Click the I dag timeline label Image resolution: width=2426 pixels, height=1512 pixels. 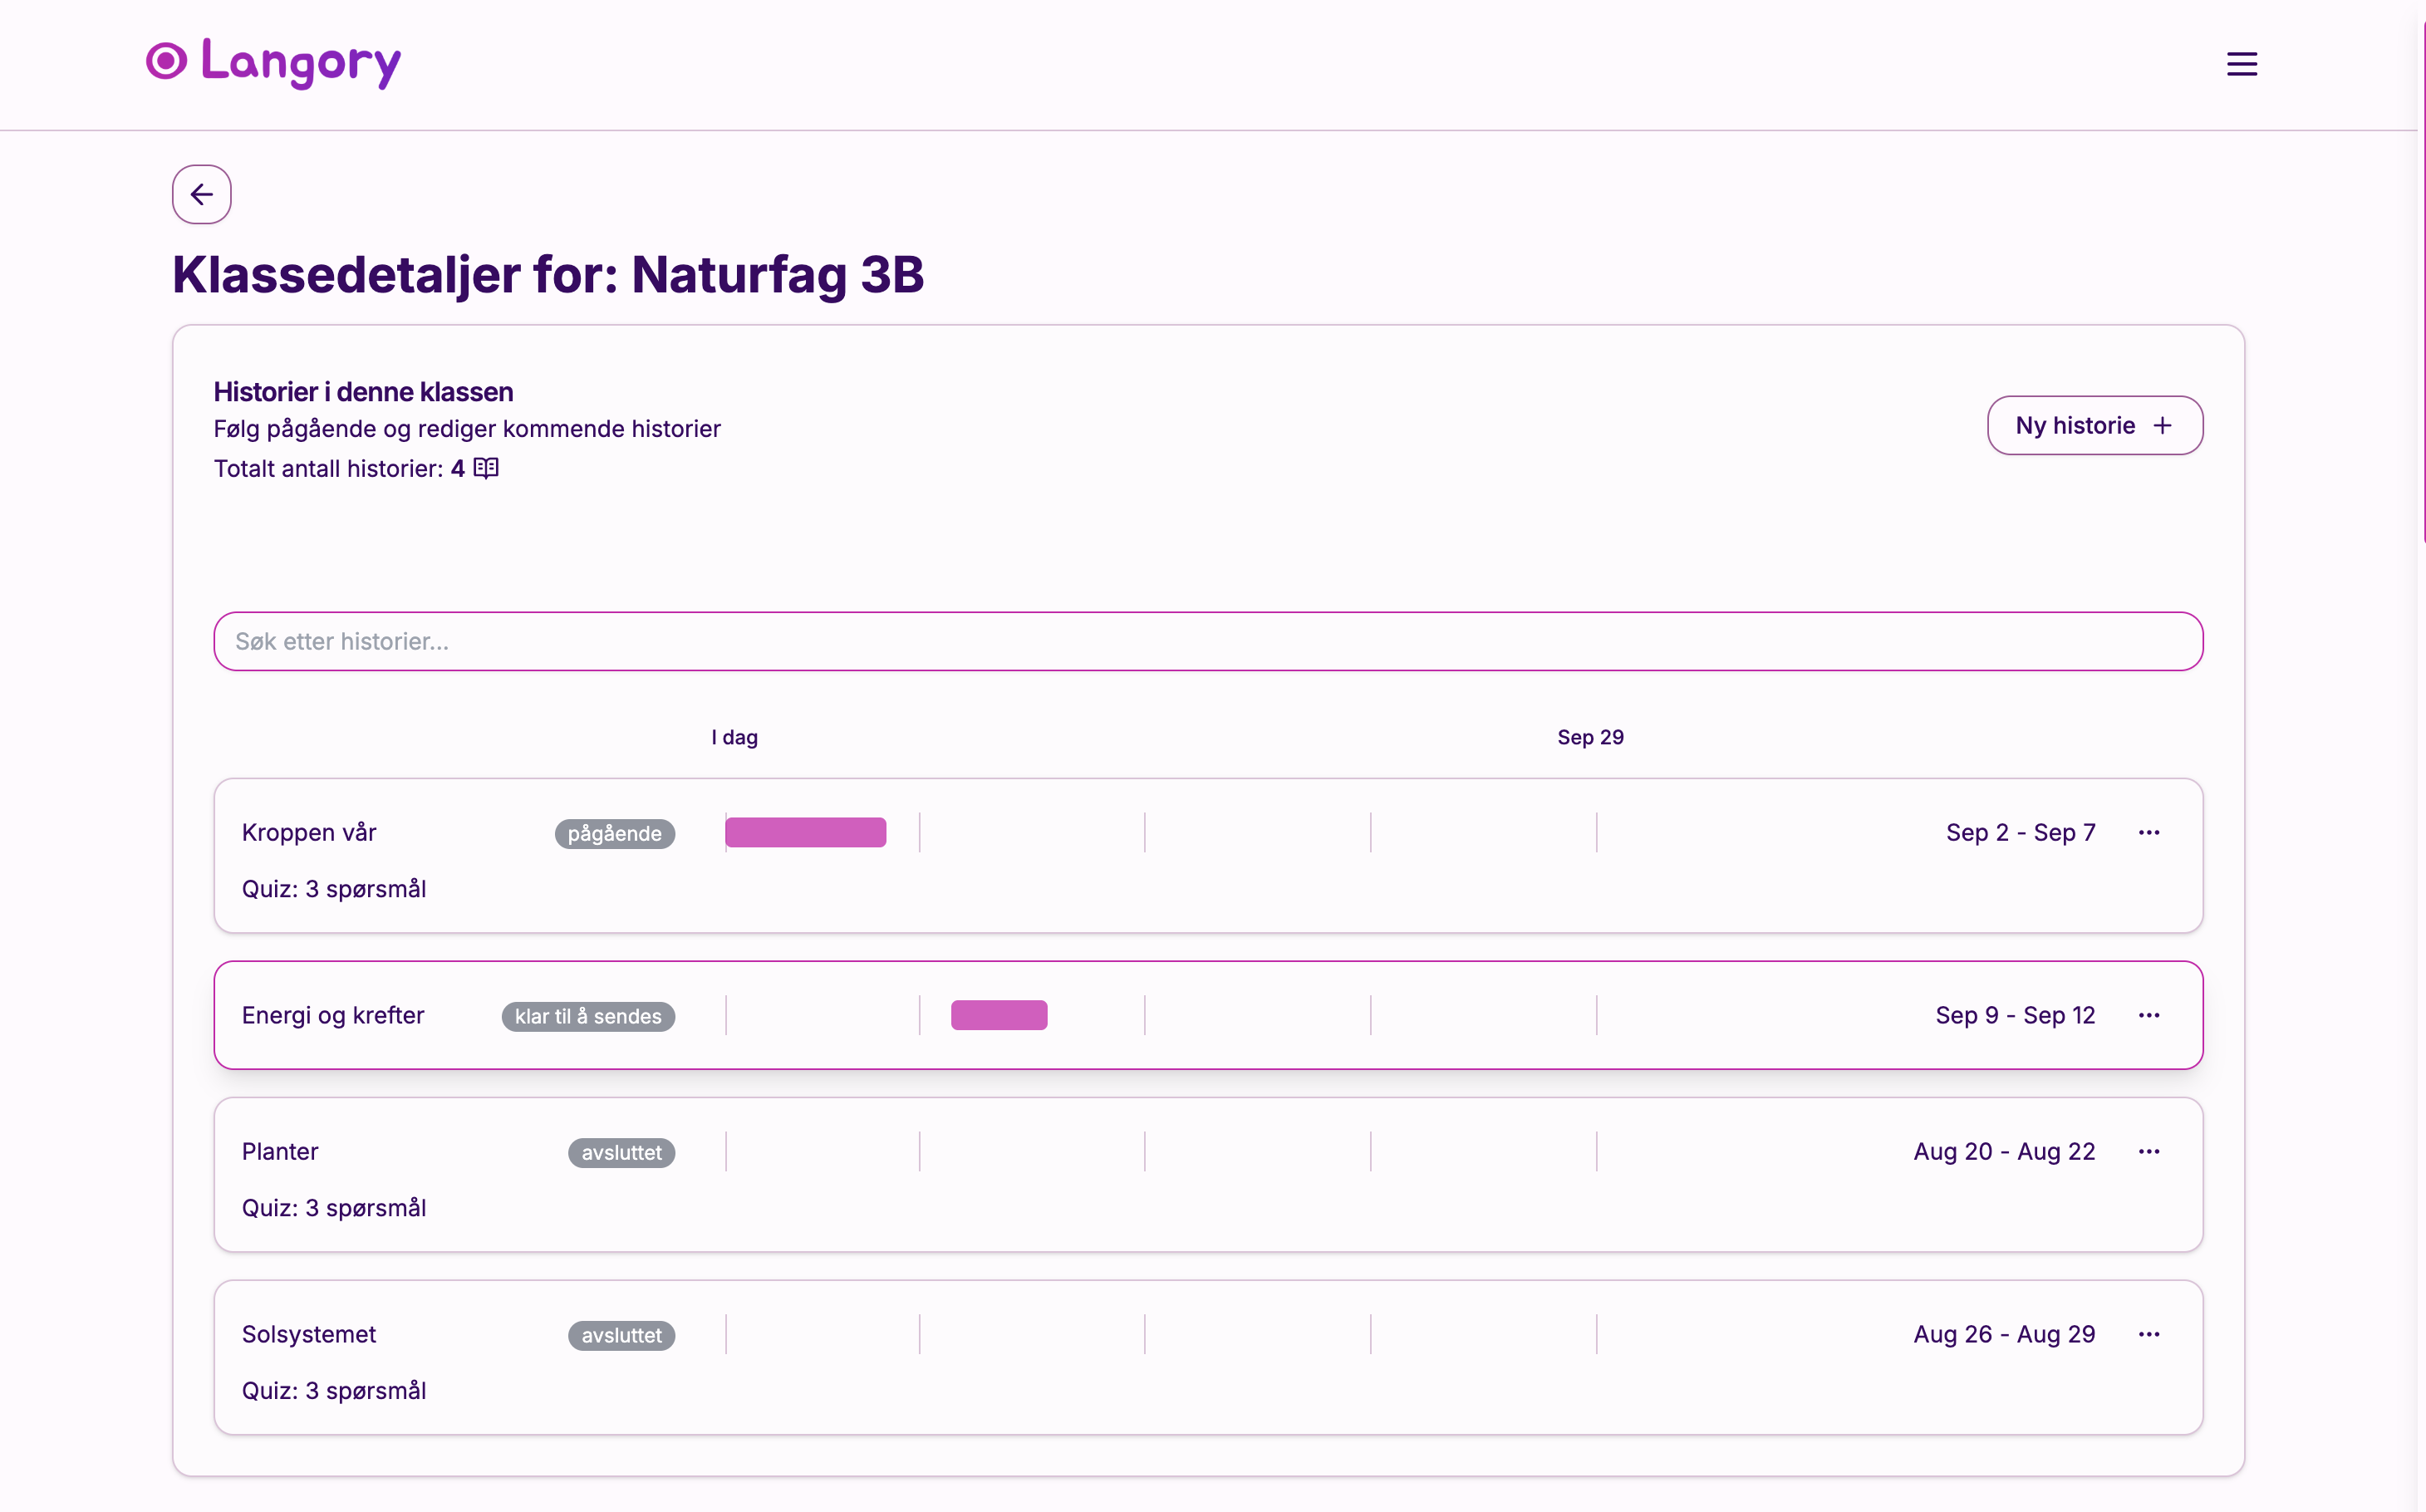tap(734, 737)
